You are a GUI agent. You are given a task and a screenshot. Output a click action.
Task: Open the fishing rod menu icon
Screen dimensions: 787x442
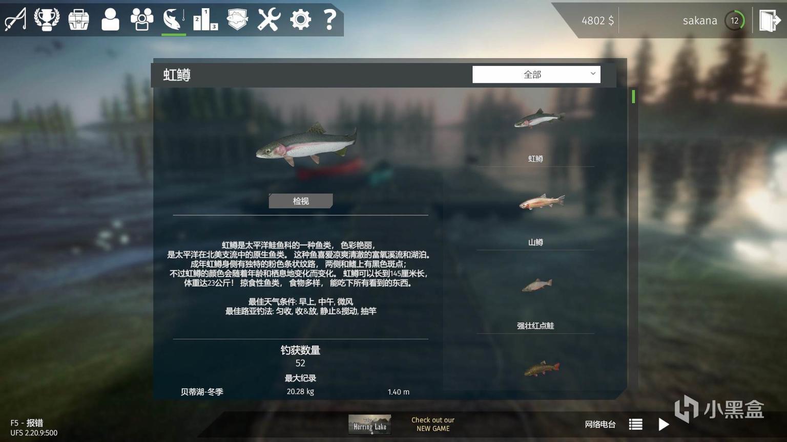coord(15,19)
